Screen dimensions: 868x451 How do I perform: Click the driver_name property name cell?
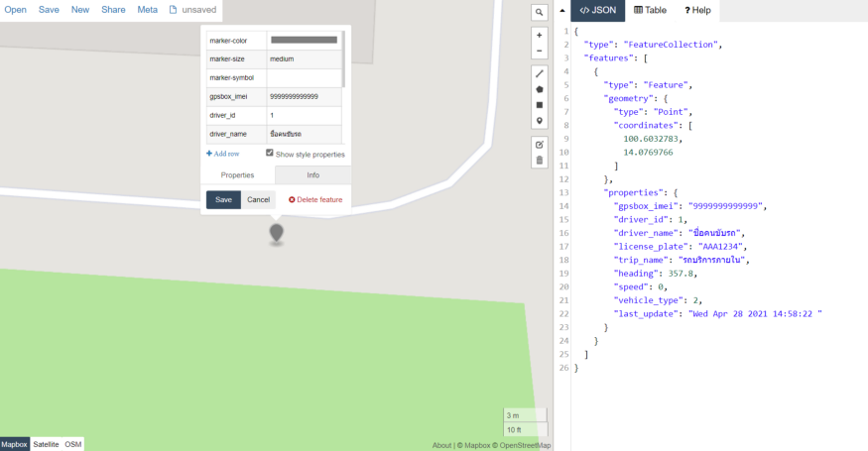[x=236, y=134]
